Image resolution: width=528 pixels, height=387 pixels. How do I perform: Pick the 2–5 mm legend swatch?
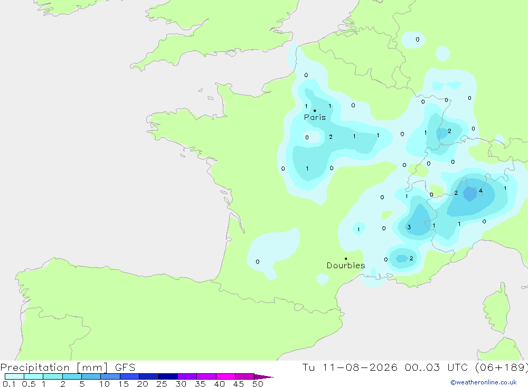pyautogui.click(x=72, y=376)
